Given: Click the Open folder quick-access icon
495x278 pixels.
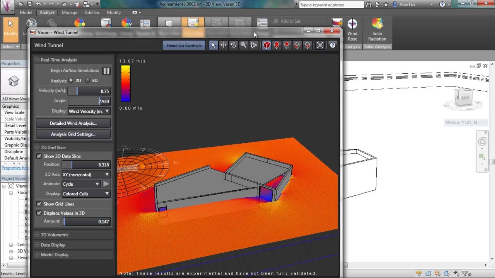Looking at the screenshot, I should click(20, 4).
